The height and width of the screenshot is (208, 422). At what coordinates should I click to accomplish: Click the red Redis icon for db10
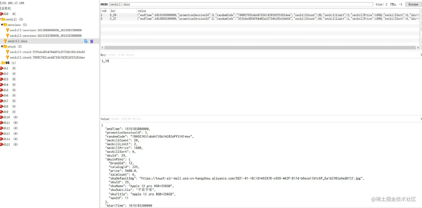click(x=1, y=117)
